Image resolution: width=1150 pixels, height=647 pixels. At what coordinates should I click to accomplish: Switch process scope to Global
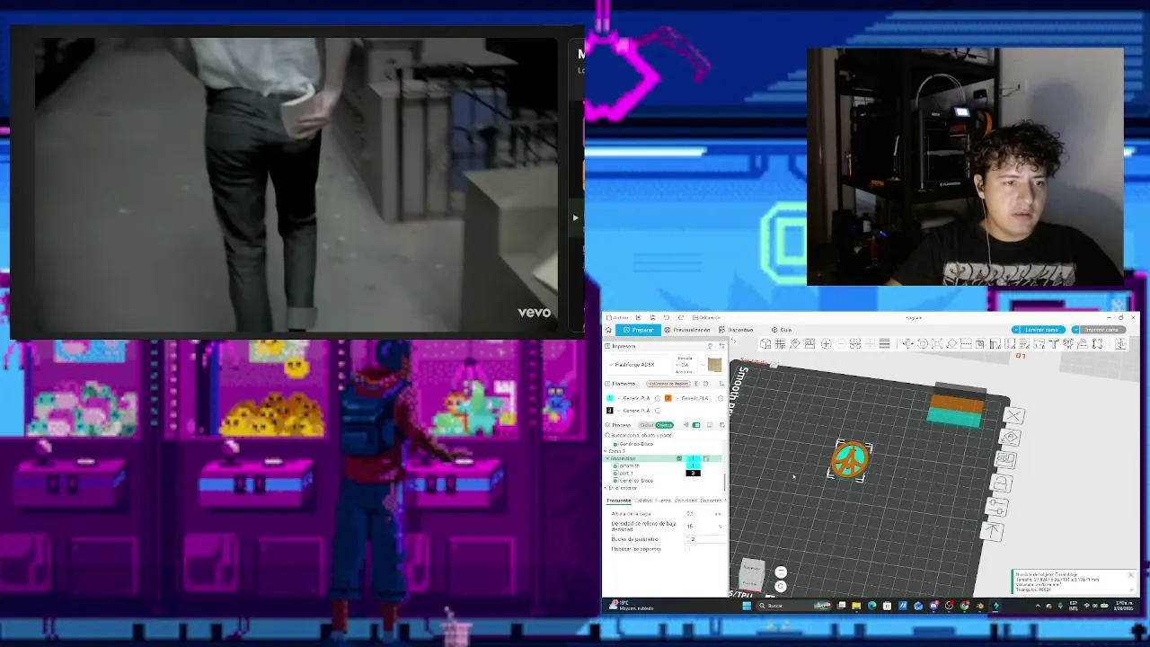click(x=647, y=425)
